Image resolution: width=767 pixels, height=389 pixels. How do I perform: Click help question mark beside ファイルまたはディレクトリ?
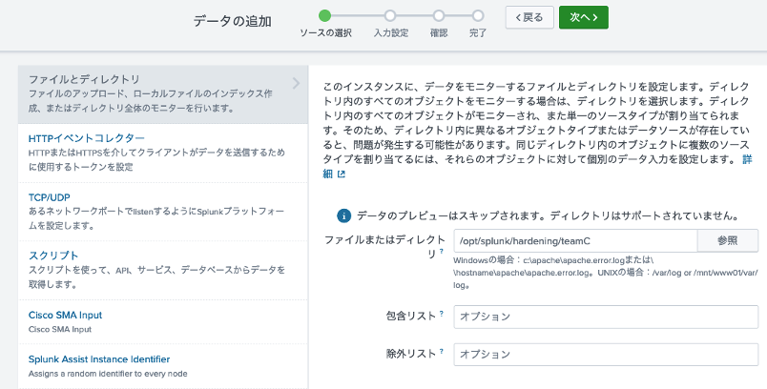tap(442, 251)
